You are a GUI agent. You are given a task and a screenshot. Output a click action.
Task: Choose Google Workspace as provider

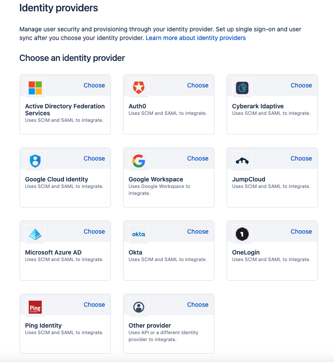pyautogui.click(x=198, y=158)
